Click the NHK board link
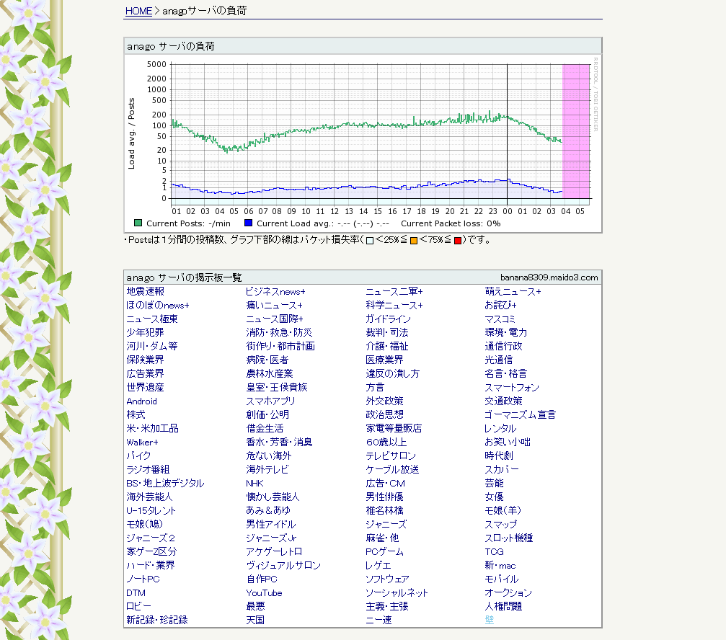Viewport: 726px width, 640px height. click(254, 484)
